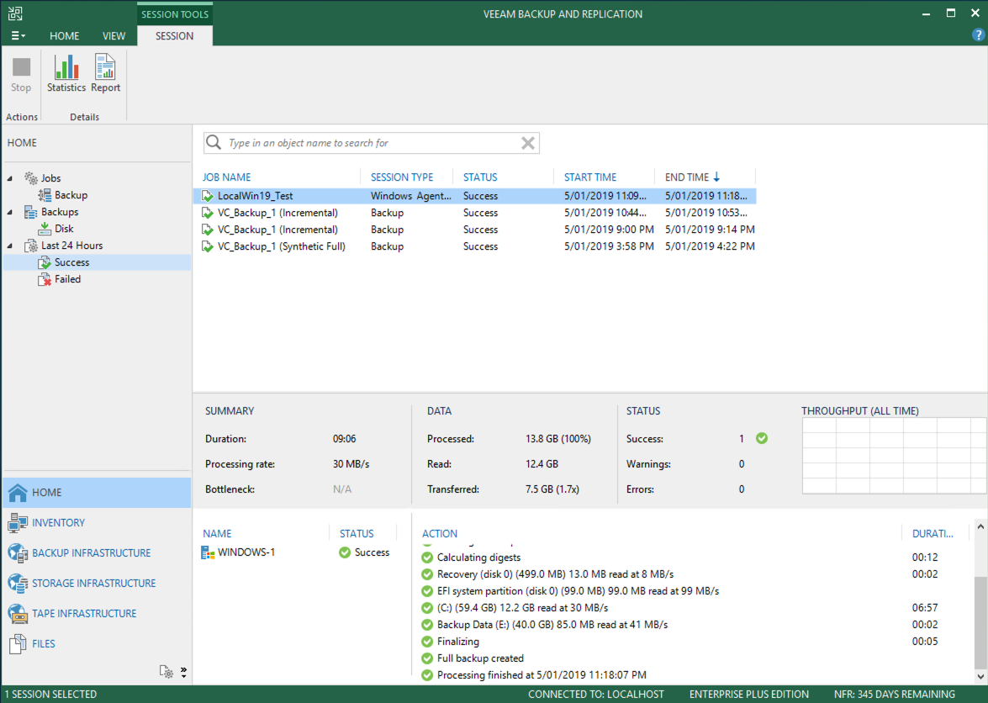Select VC_Backup_1 (Incremental) started 9:00 PM
The height and width of the screenshot is (703, 988).
tap(475, 230)
